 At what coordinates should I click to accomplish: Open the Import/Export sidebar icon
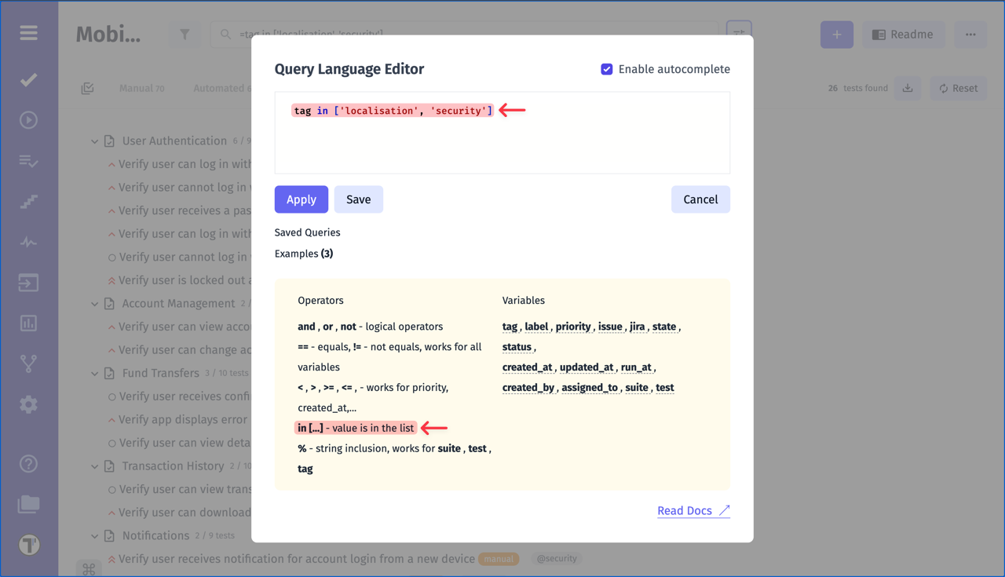click(x=29, y=283)
